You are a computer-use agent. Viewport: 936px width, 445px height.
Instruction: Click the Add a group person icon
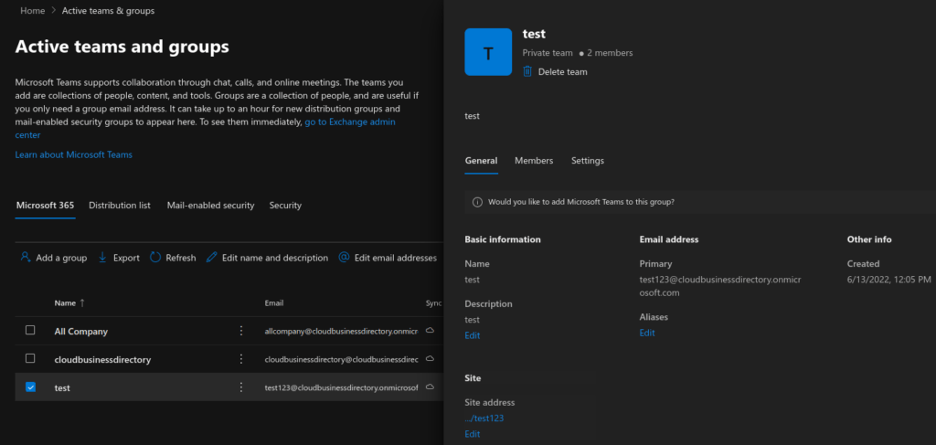(25, 257)
